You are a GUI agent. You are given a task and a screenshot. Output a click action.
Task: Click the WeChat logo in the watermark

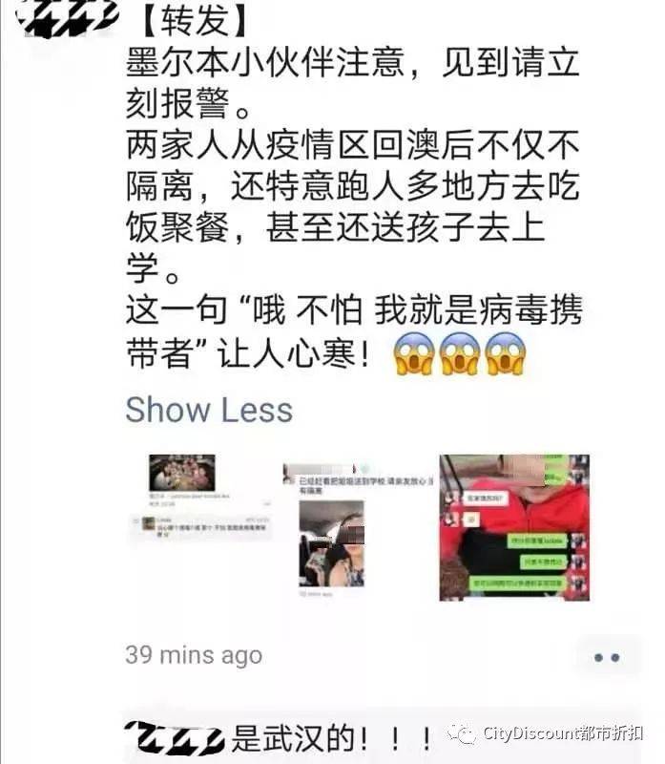pos(461,733)
